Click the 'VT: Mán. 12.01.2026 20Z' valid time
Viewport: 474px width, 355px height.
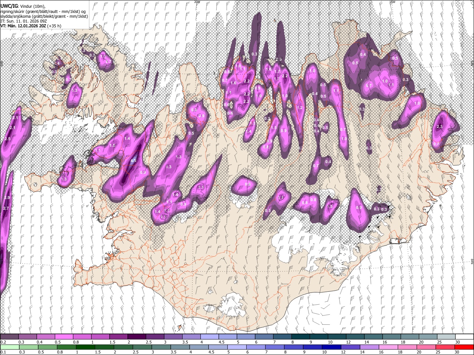tap(23, 26)
